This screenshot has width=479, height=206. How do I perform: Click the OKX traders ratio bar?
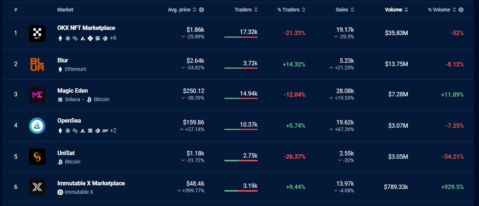click(241, 37)
